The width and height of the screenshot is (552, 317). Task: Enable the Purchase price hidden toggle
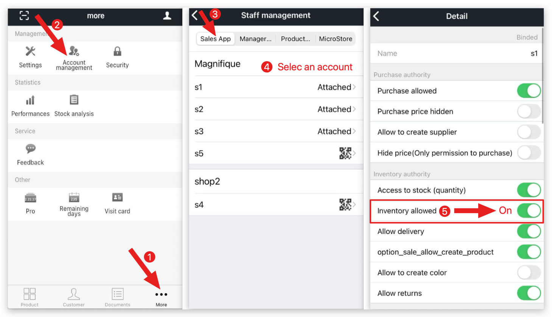pyautogui.click(x=529, y=111)
